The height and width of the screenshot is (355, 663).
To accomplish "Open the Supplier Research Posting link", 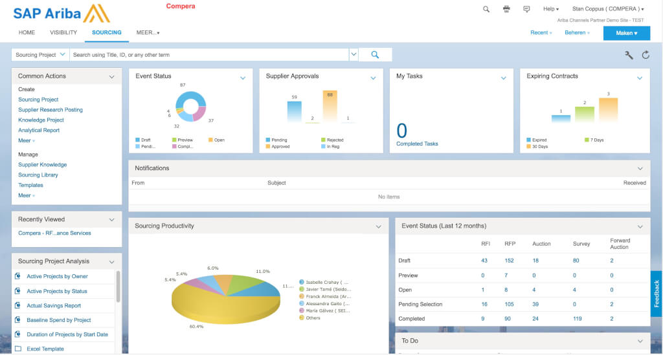I will point(51,110).
